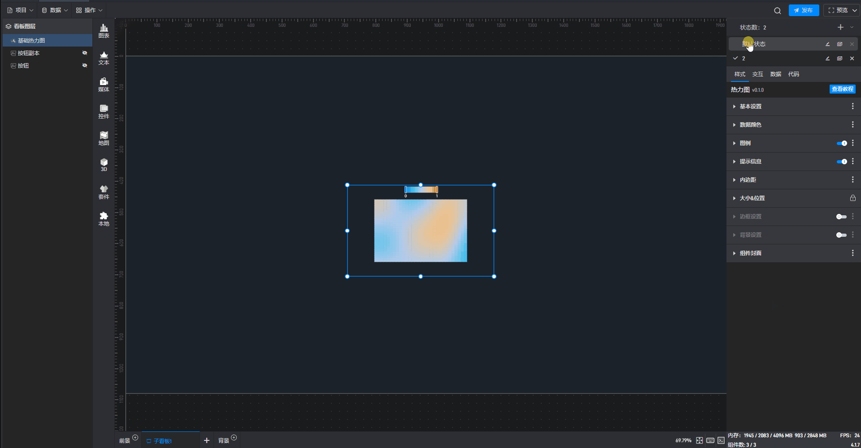Open the 媒体 (media) component category

(x=104, y=85)
